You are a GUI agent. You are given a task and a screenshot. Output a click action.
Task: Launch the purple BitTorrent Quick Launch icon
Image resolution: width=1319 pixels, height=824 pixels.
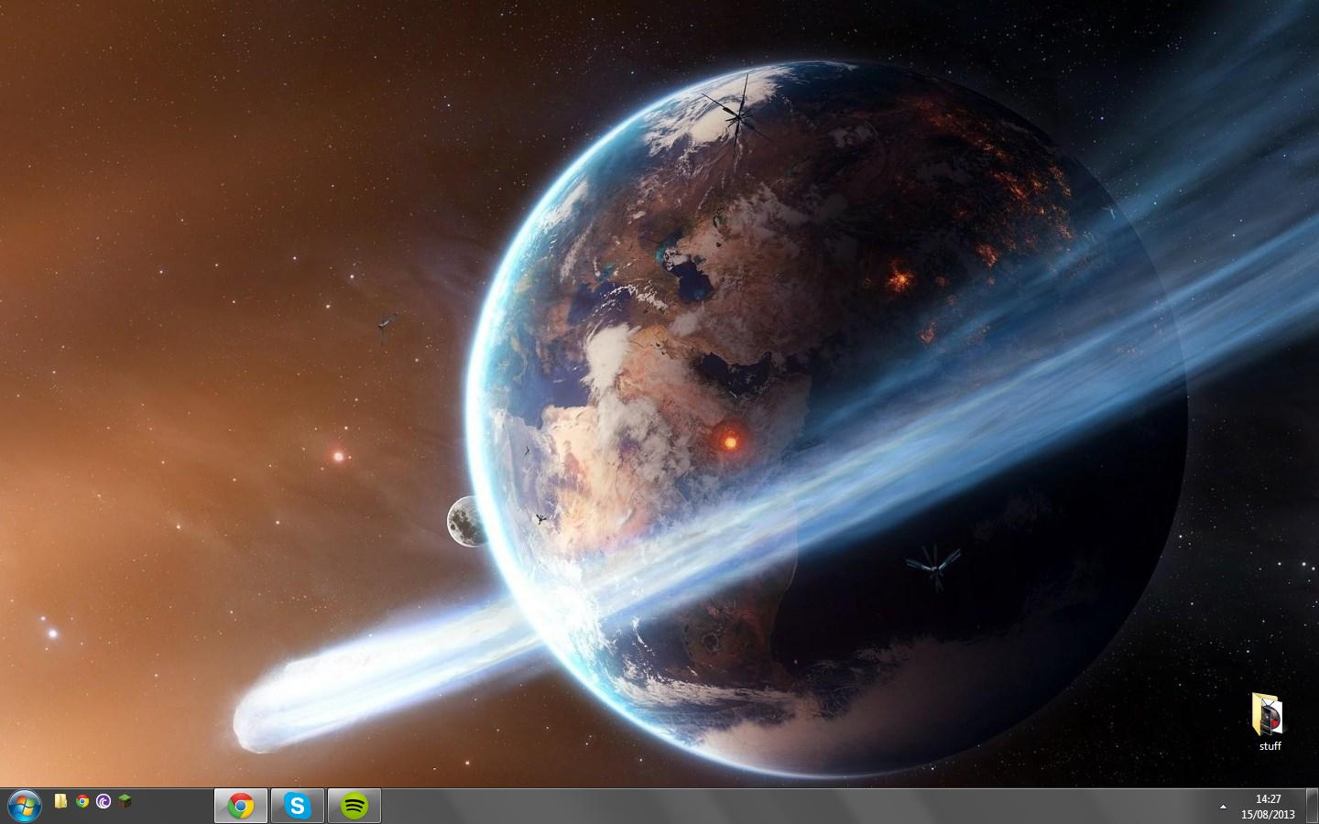(x=104, y=801)
